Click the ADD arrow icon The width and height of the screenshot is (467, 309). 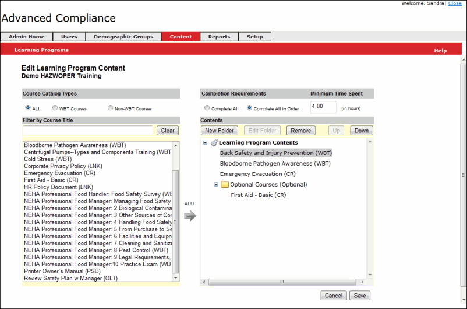190,216
